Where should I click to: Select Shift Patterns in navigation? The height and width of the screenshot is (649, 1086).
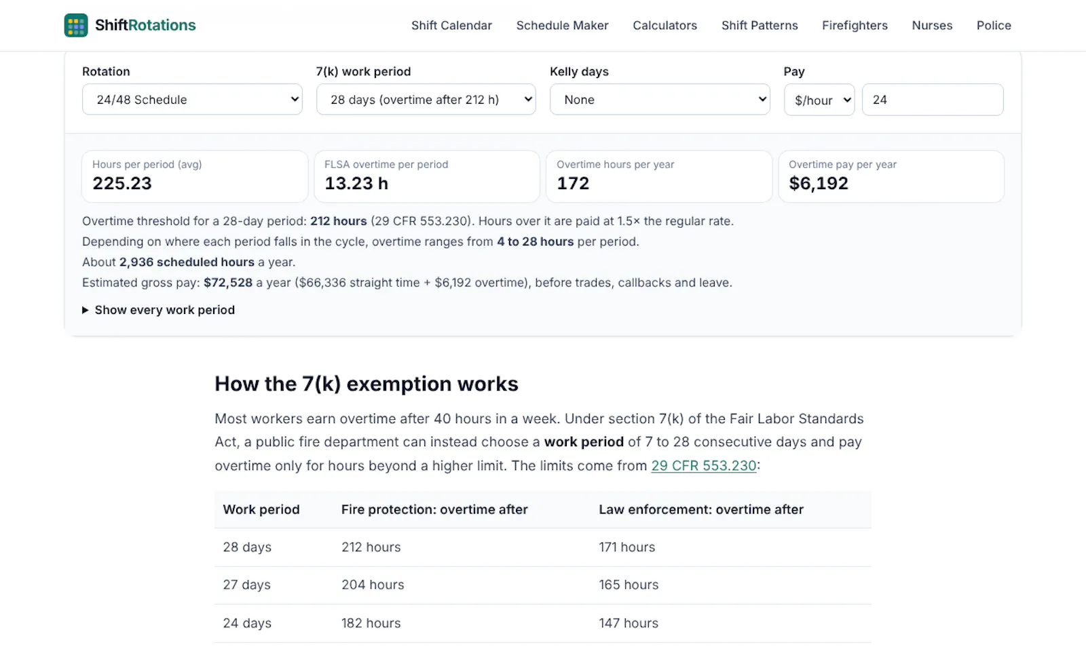pos(760,25)
